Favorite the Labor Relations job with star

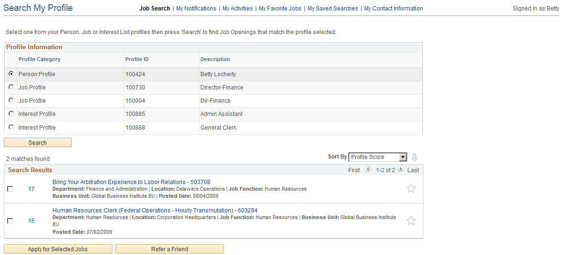pos(411,188)
